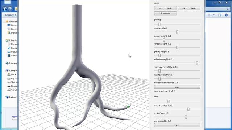Adjust the gravity weight slider handle

click(x=177, y=48)
